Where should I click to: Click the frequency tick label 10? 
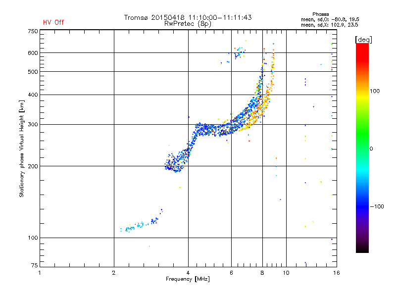tap(286, 273)
